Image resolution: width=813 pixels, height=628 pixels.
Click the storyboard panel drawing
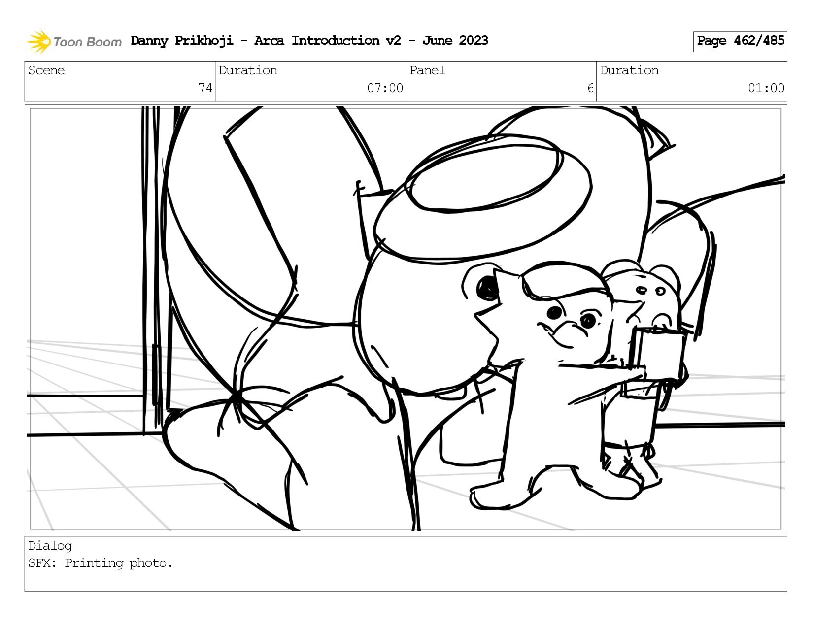[x=406, y=319]
